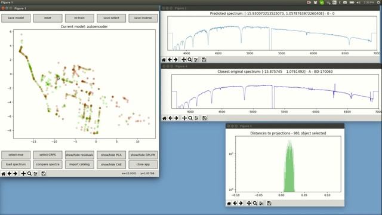Select Pan tool in Predicted spectrum window
This screenshot has height=215, width=382.
(184, 60)
